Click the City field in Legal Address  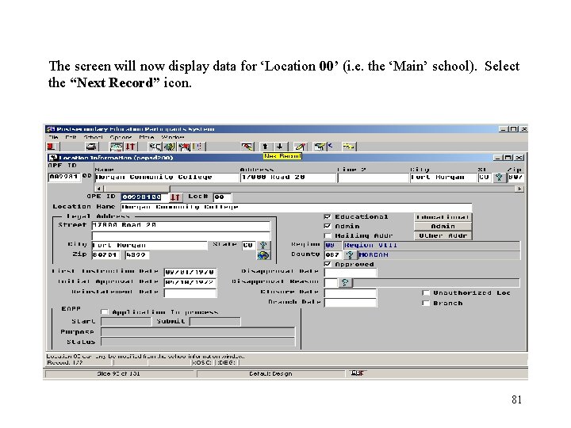[149, 245]
